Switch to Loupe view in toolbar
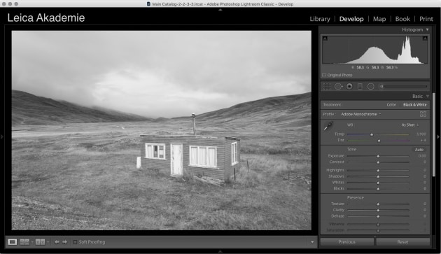Viewport: 441px width, 254px height. tap(12, 242)
